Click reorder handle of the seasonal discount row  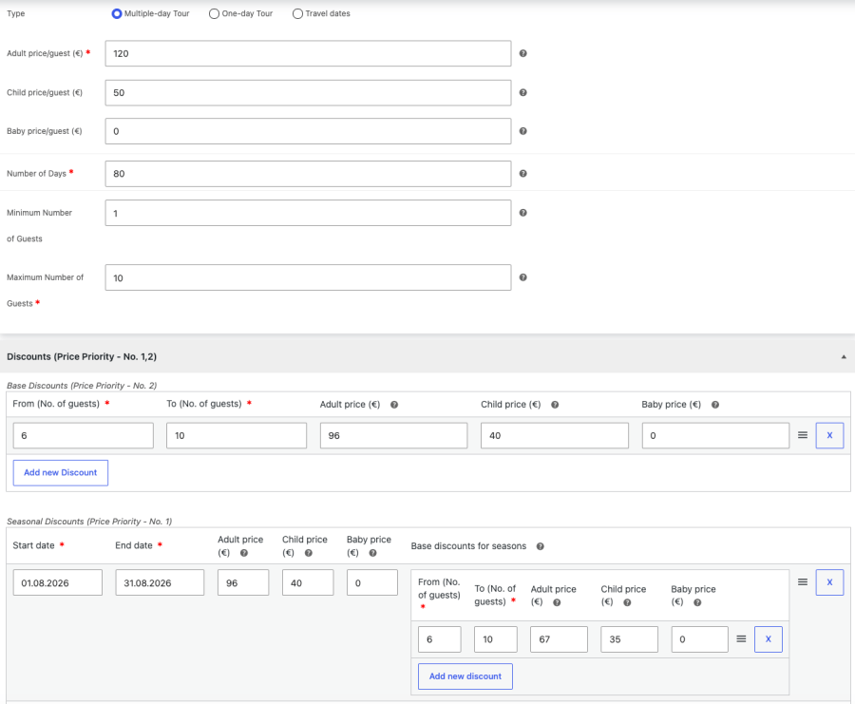(x=803, y=582)
